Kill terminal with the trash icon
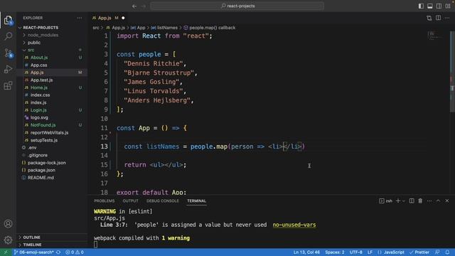Viewport: 455px width, 256px height. click(420, 201)
